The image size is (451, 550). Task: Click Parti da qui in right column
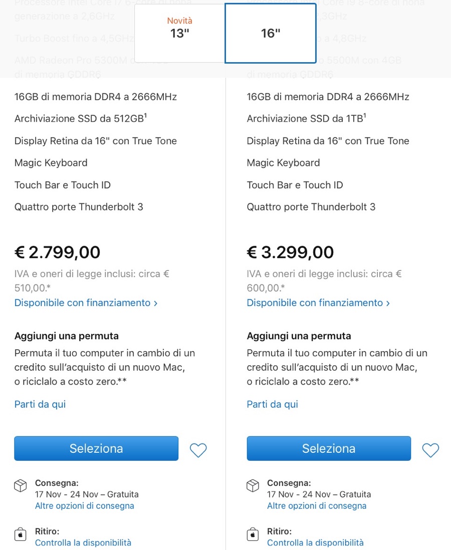pyautogui.click(x=272, y=404)
